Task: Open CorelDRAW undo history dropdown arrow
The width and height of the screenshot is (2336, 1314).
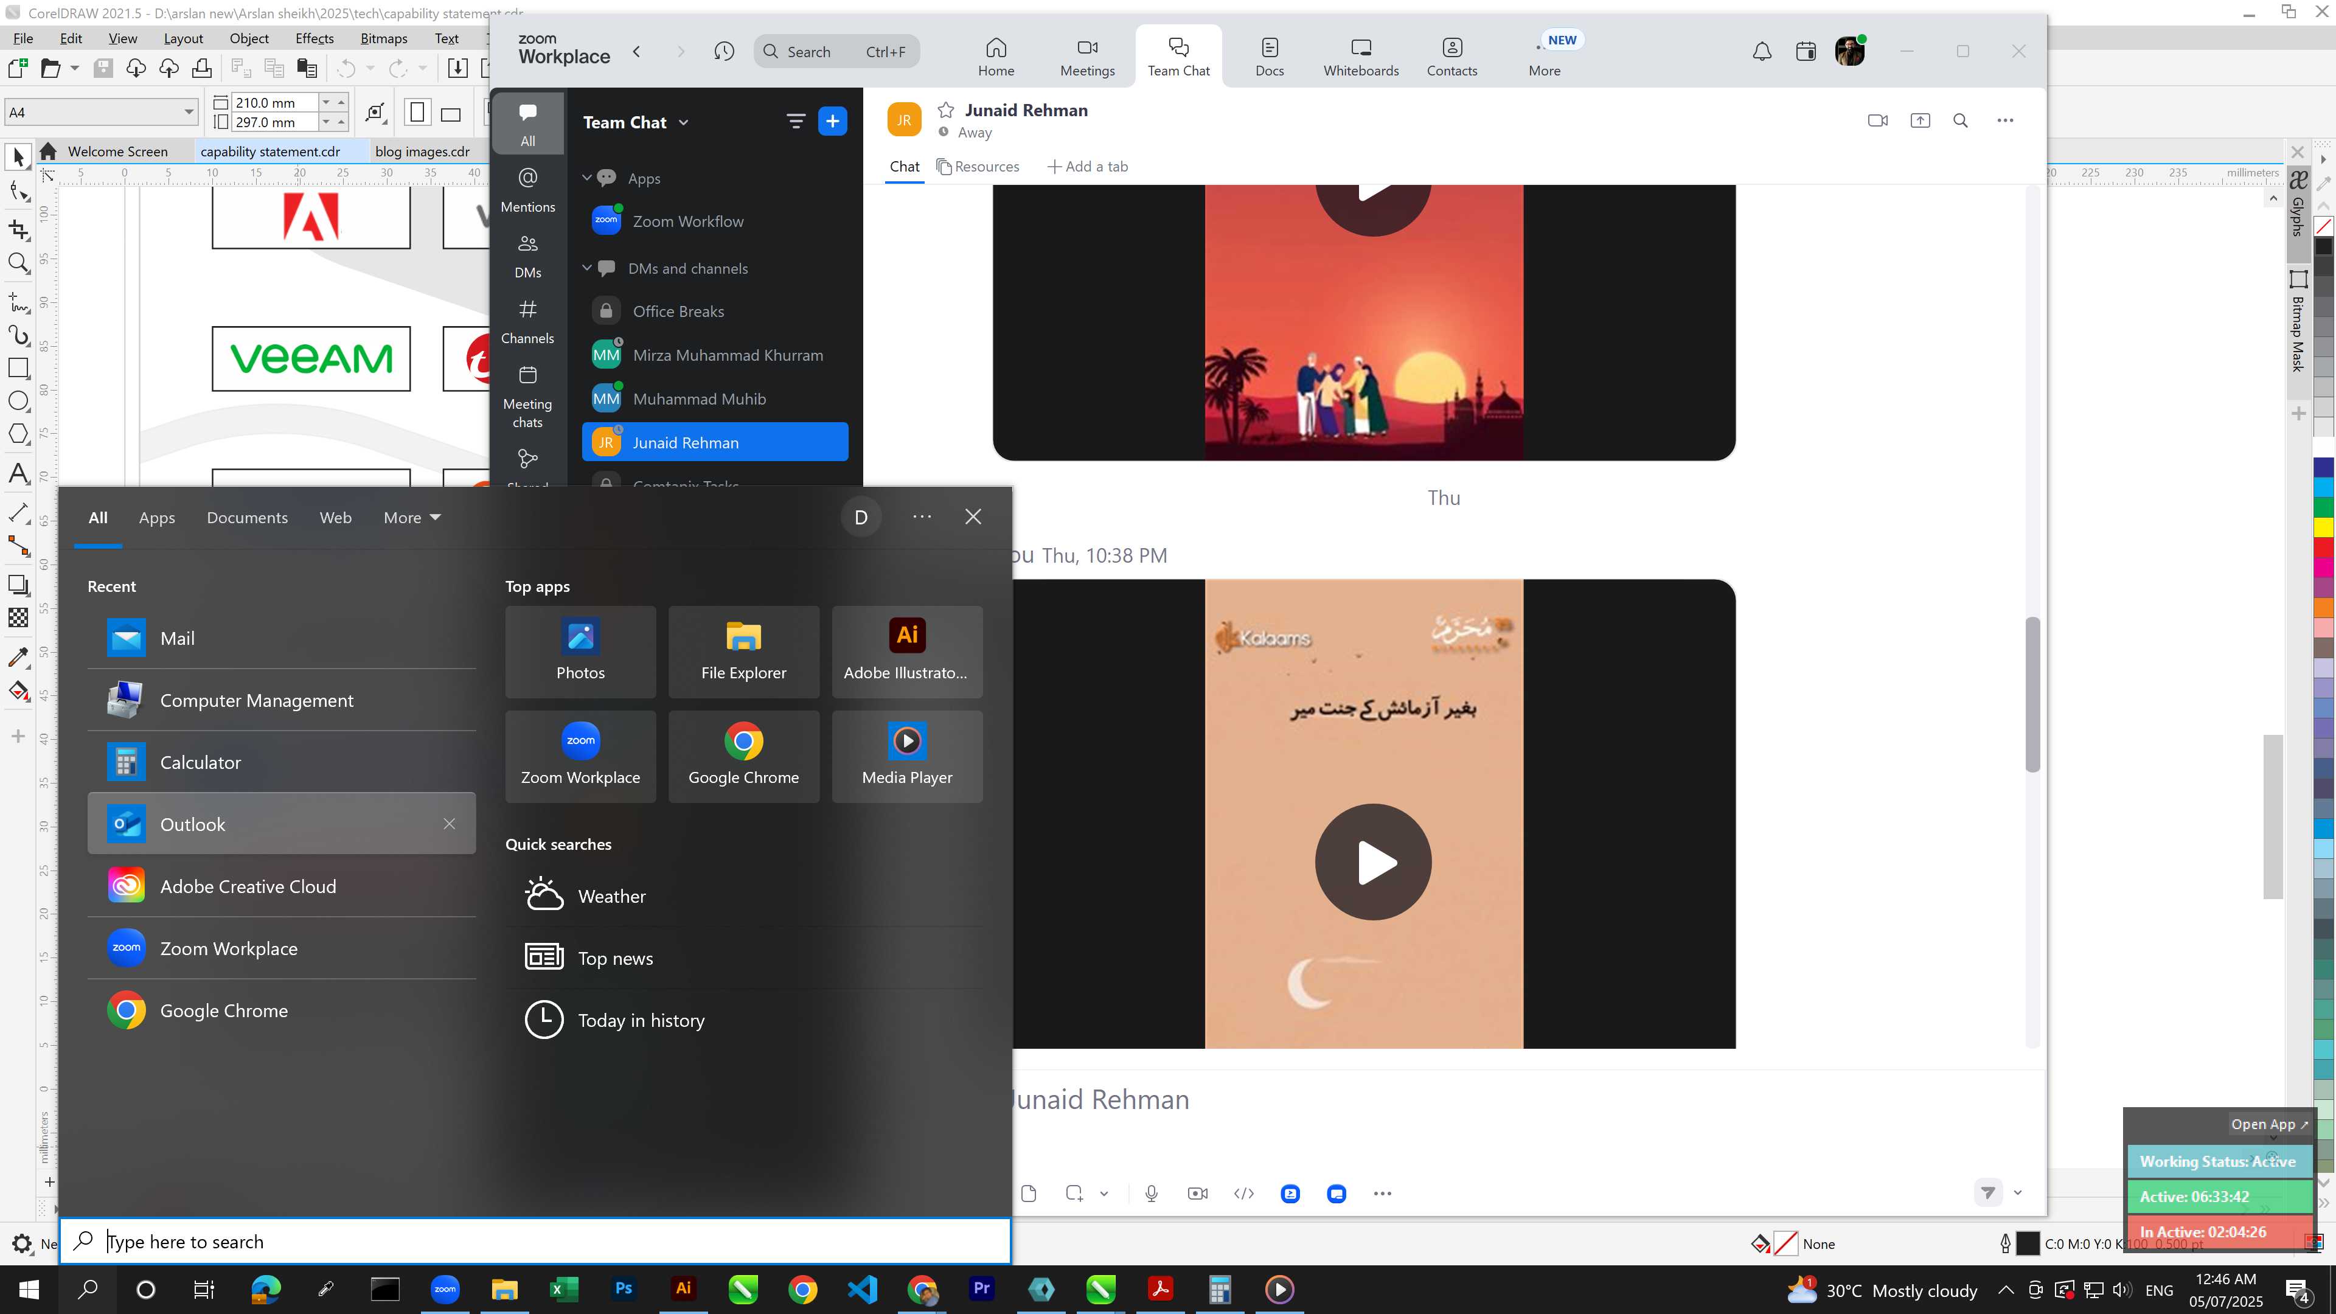Action: coord(370,68)
